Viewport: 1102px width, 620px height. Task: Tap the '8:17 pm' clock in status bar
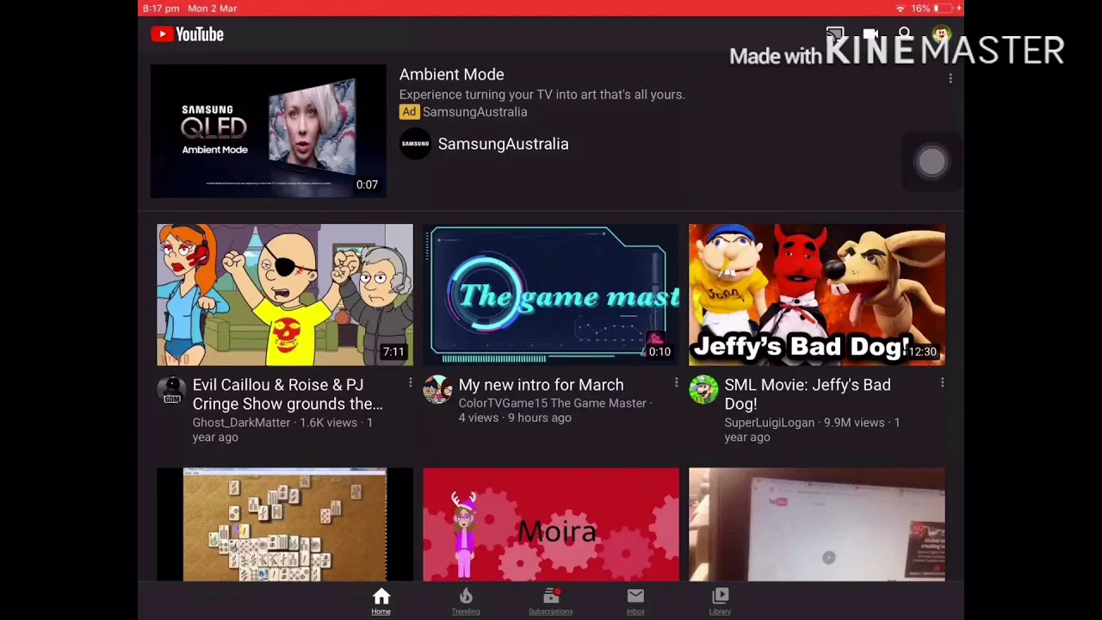(161, 8)
